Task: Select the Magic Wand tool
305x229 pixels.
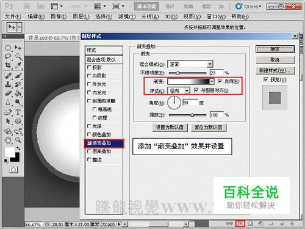Action: 18,56
